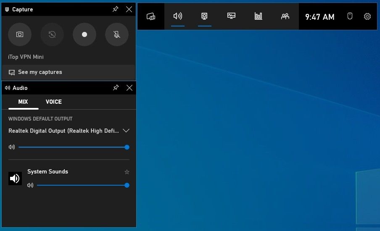Open the Xbox Social people widget
This screenshot has width=380, height=231.
click(285, 16)
